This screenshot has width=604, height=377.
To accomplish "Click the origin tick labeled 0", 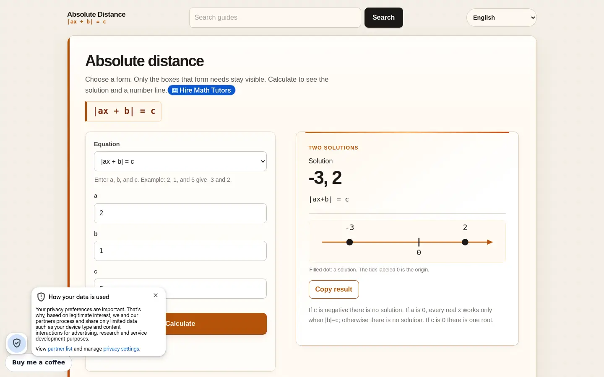I will 419,242.
